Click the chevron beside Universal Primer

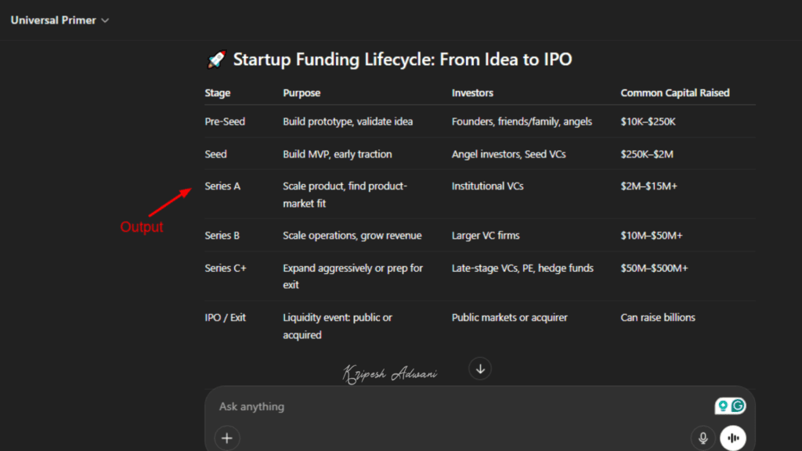[x=104, y=20]
